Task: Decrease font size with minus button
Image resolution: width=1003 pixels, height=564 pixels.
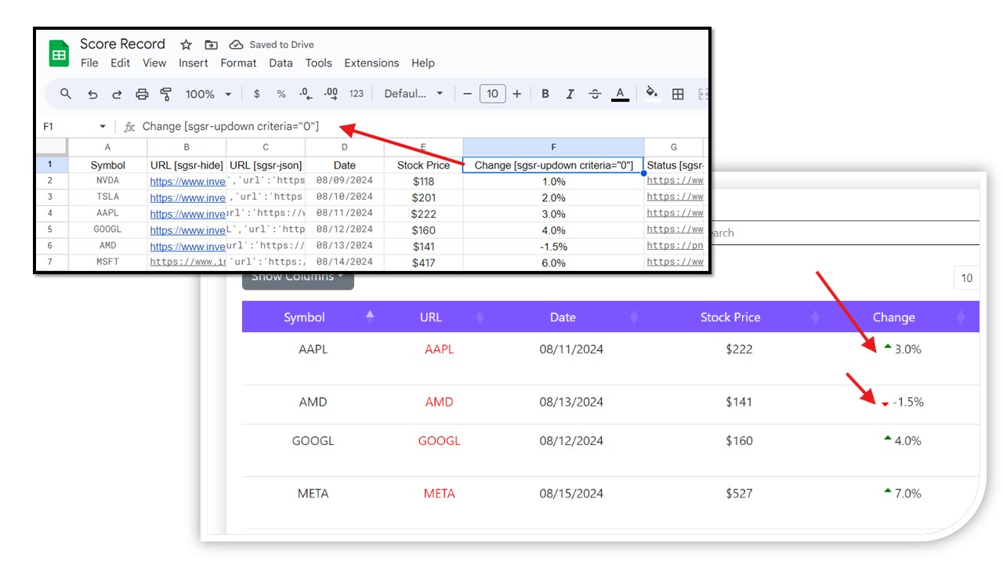Action: (468, 94)
